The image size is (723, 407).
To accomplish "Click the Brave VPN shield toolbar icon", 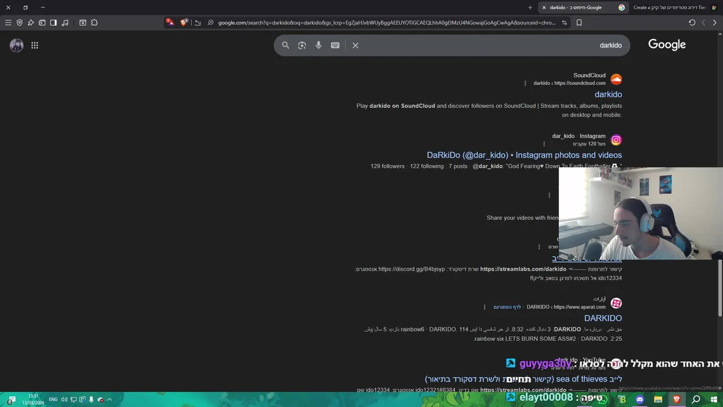I will 19,23.
